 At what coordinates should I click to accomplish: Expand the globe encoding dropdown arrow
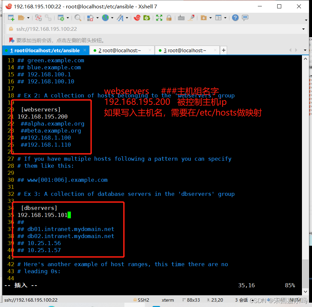point(112,18)
